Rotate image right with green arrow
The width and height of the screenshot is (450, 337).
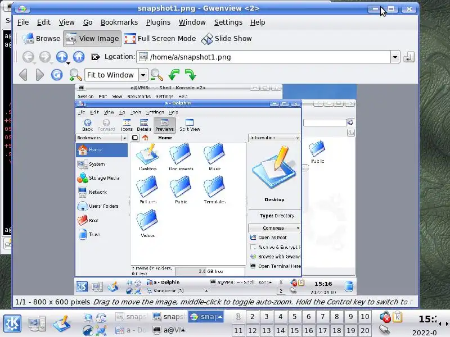point(190,75)
